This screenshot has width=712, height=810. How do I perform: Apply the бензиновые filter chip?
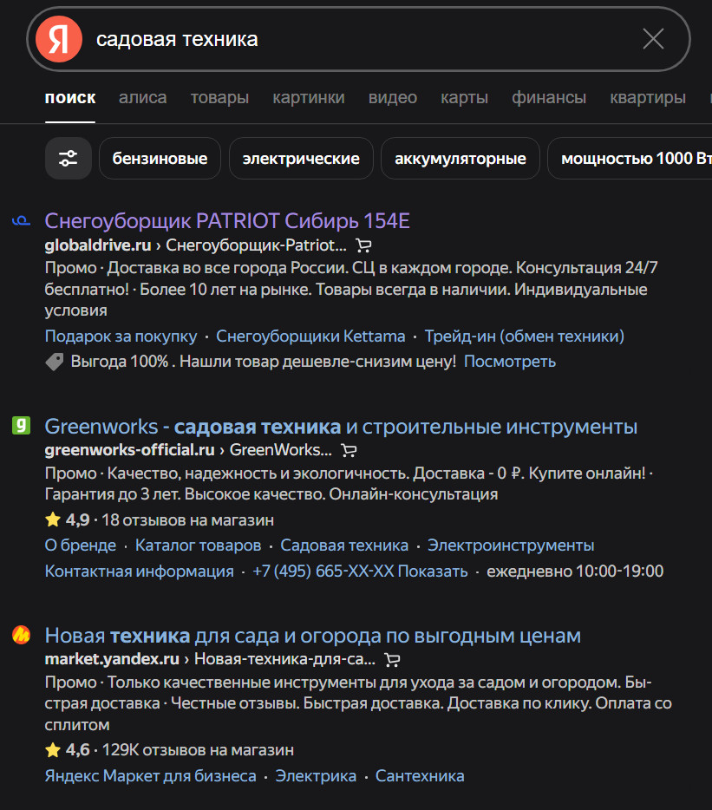[x=160, y=158]
